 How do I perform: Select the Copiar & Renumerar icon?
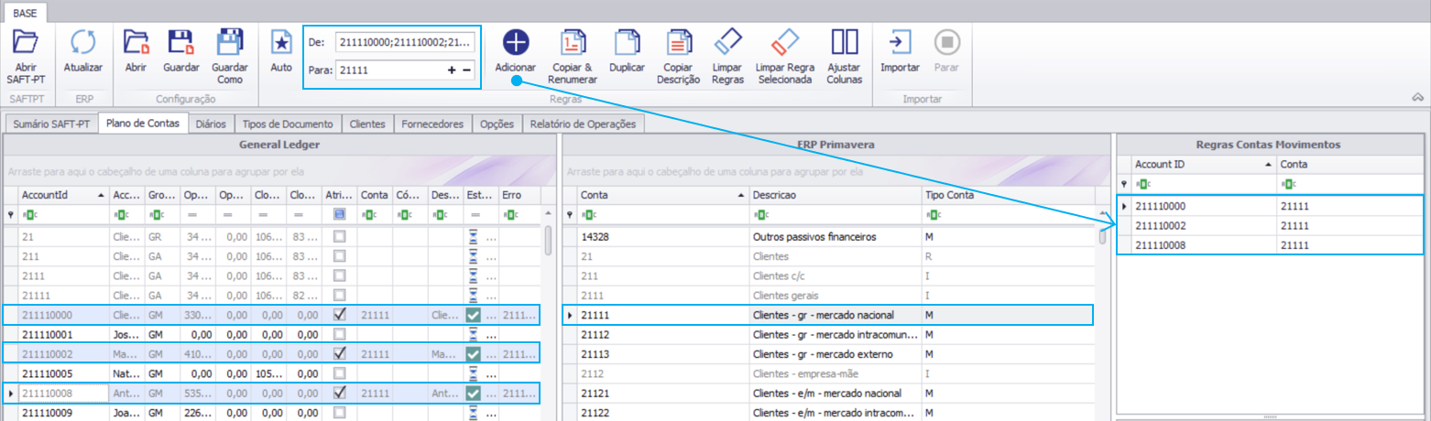(573, 43)
